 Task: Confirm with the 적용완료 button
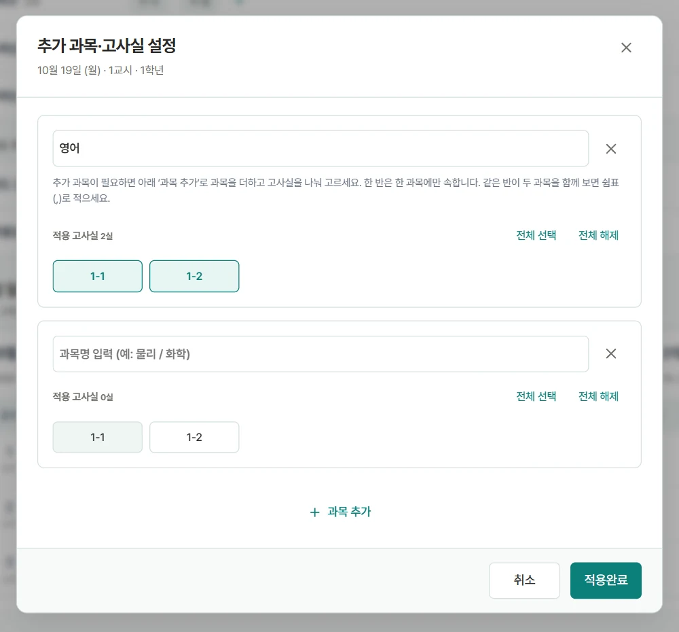pos(606,580)
